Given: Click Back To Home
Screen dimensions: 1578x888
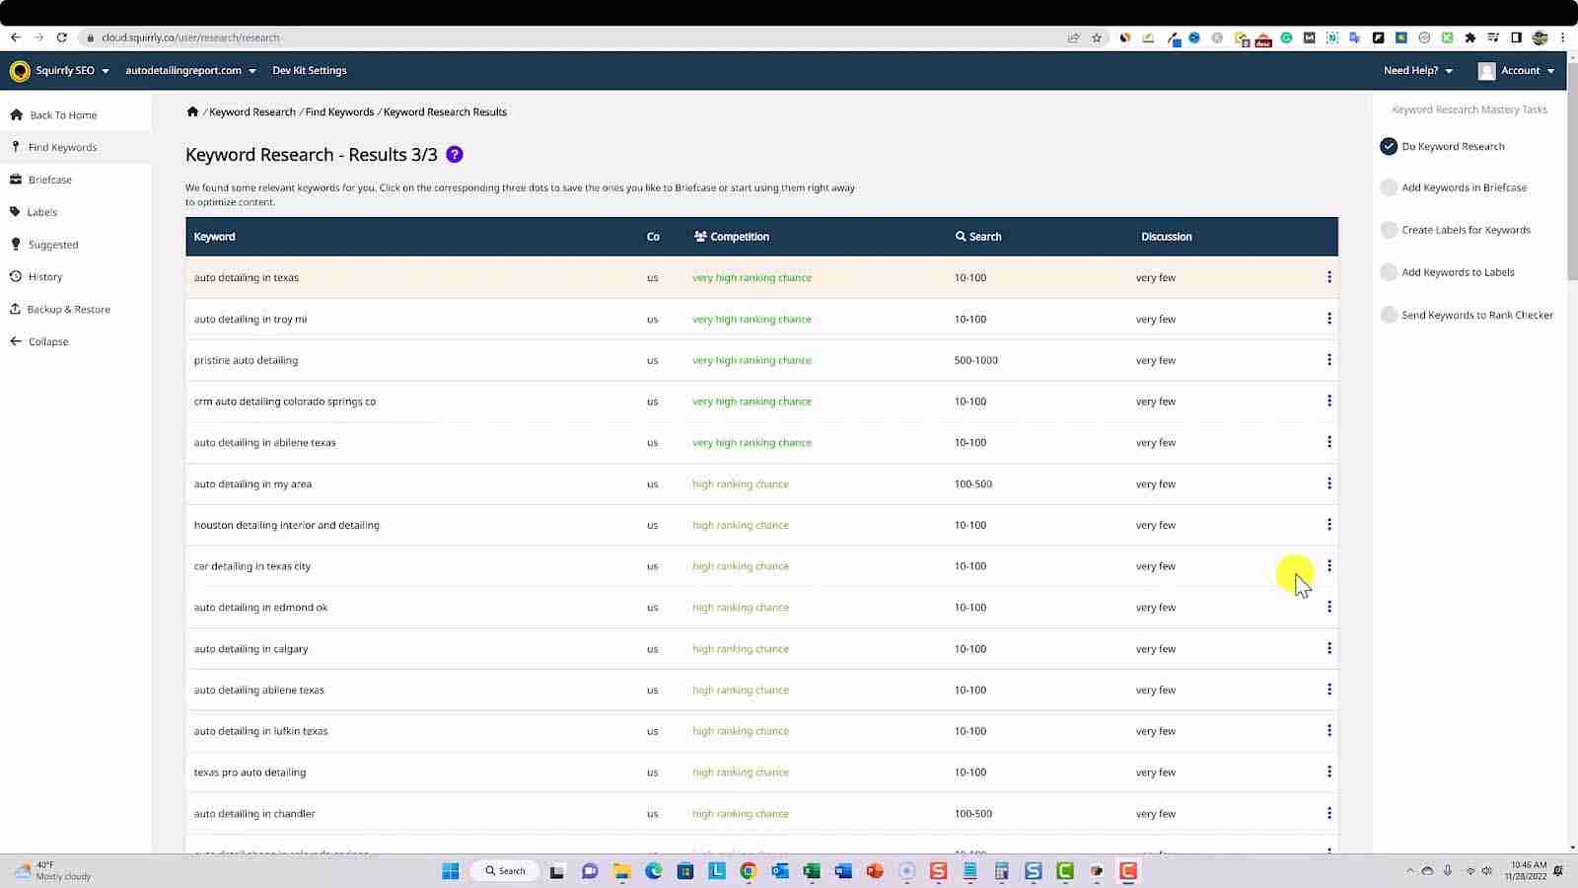Looking at the screenshot, I should click(63, 114).
